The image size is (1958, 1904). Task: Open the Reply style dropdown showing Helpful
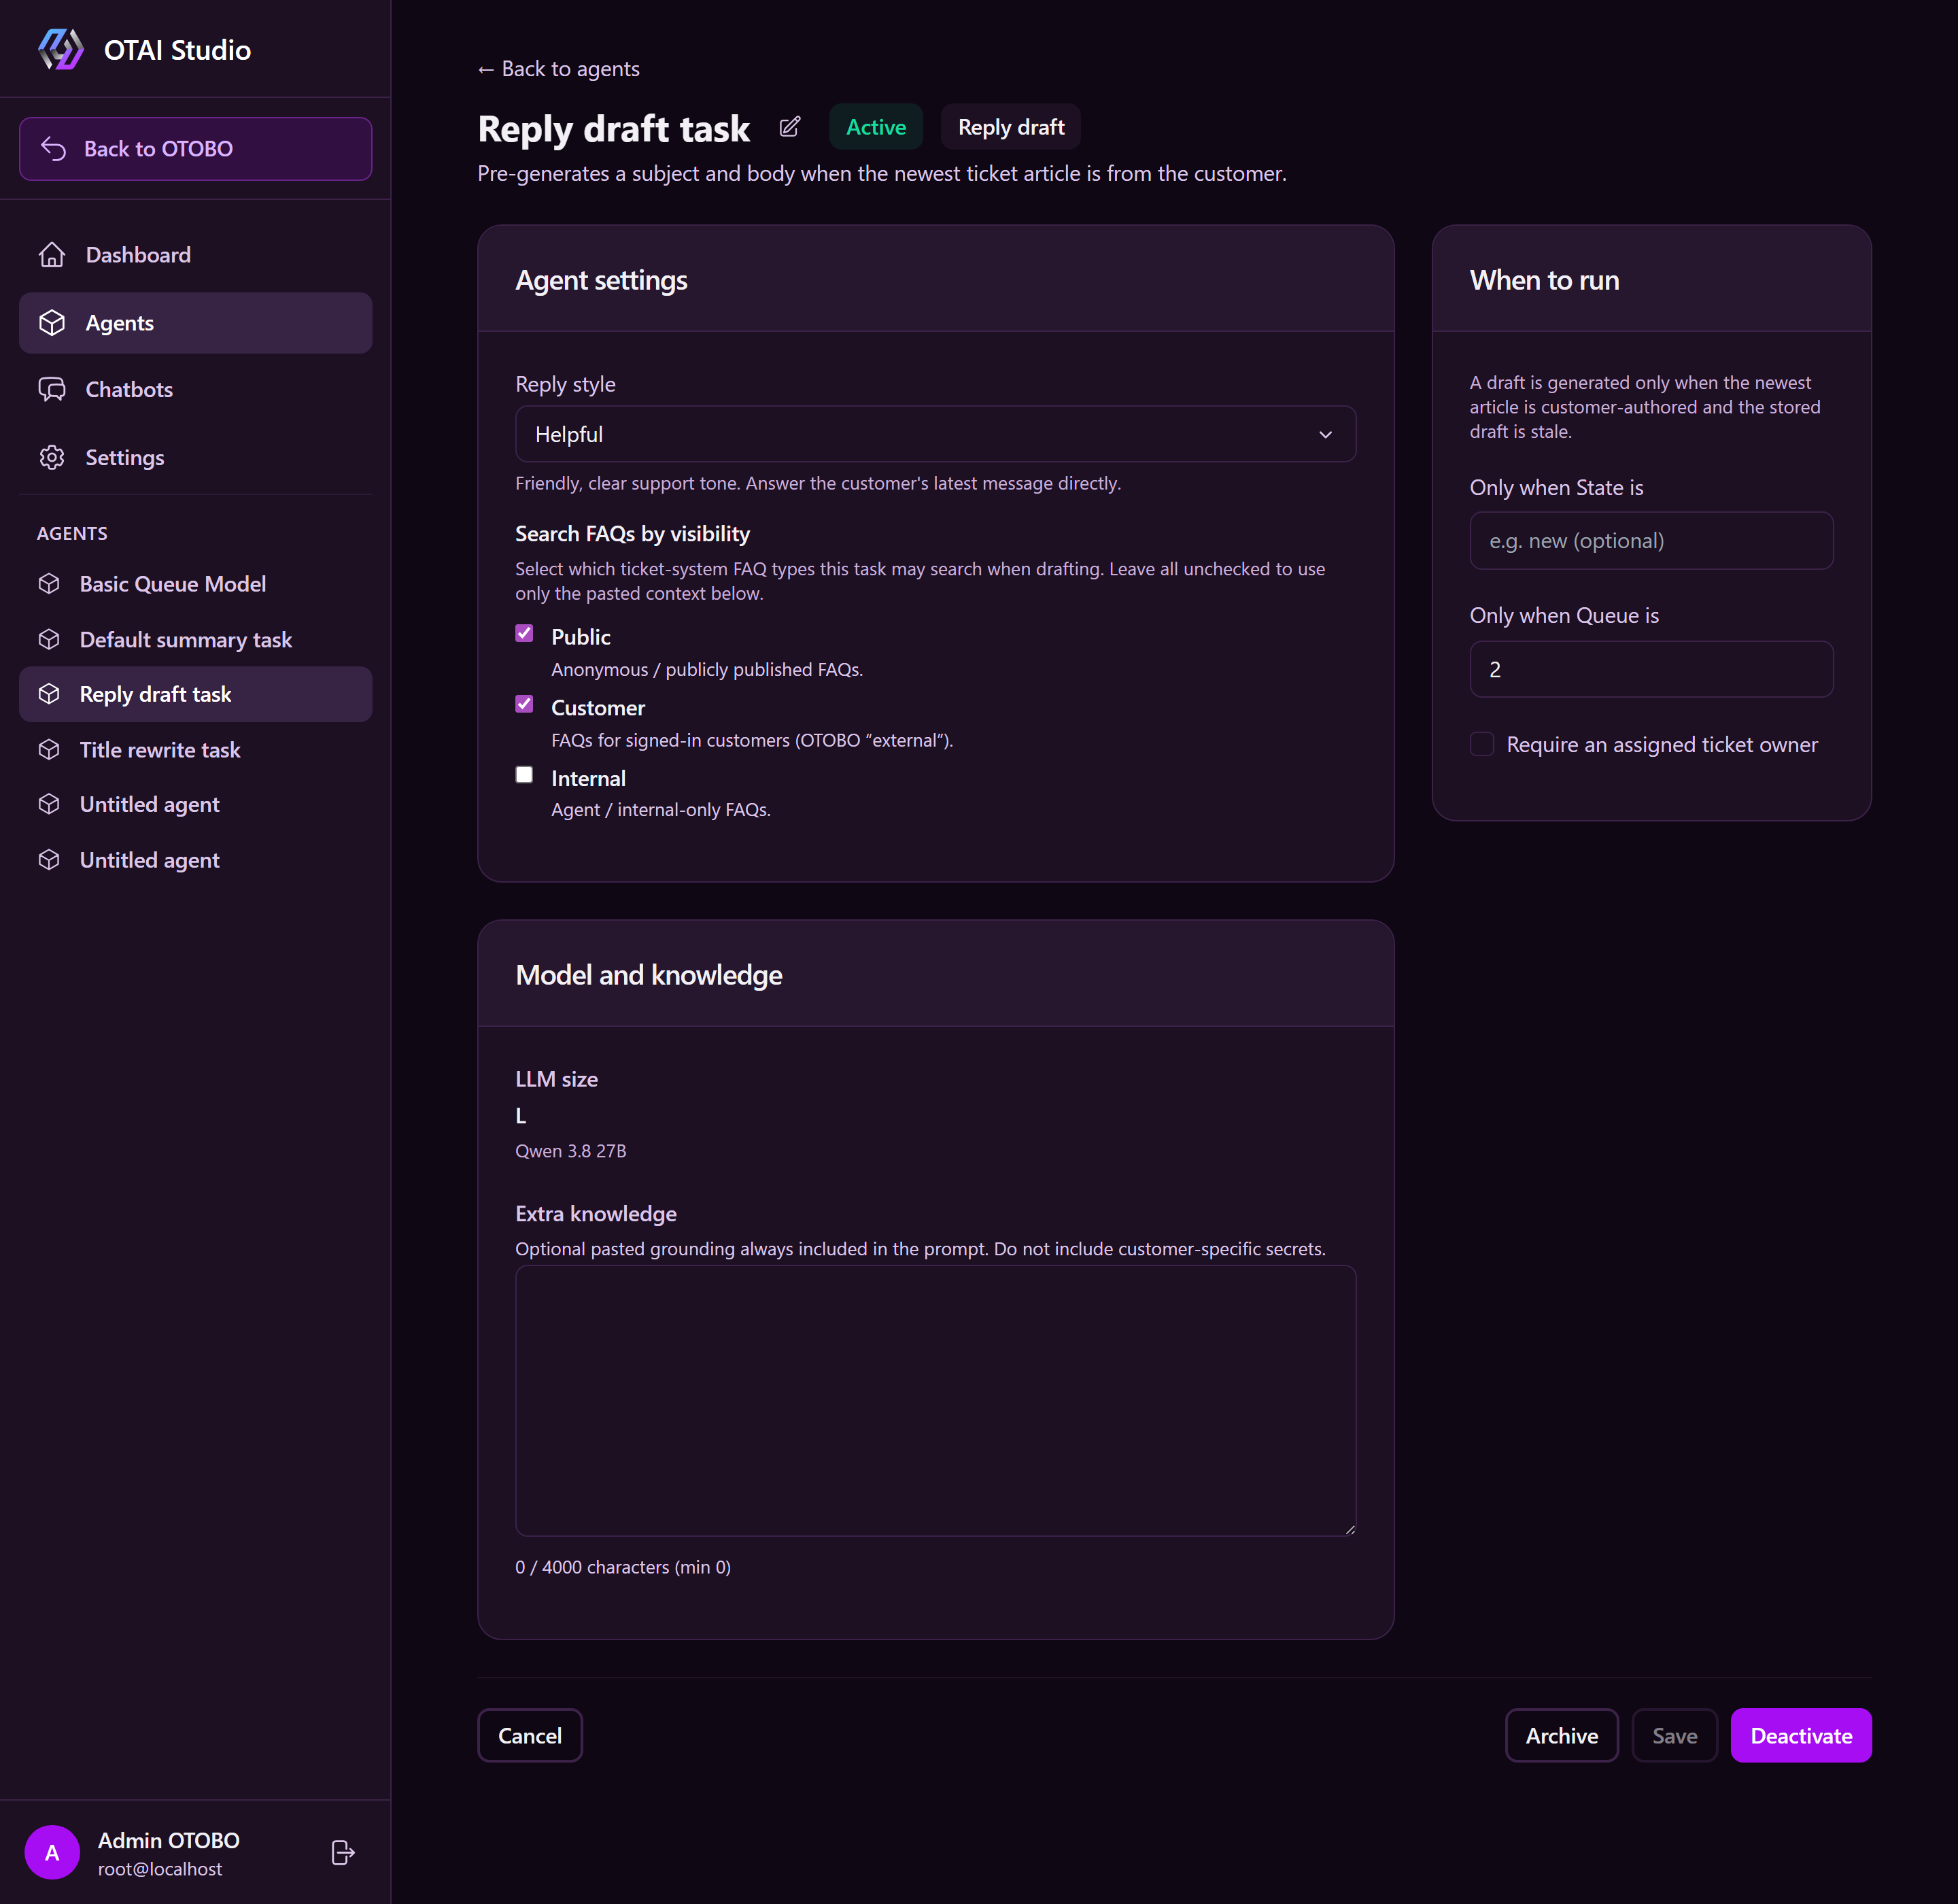[935, 434]
